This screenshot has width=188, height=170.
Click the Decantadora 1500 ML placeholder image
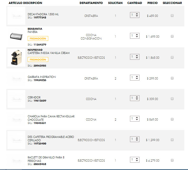pyautogui.click(x=16, y=16)
